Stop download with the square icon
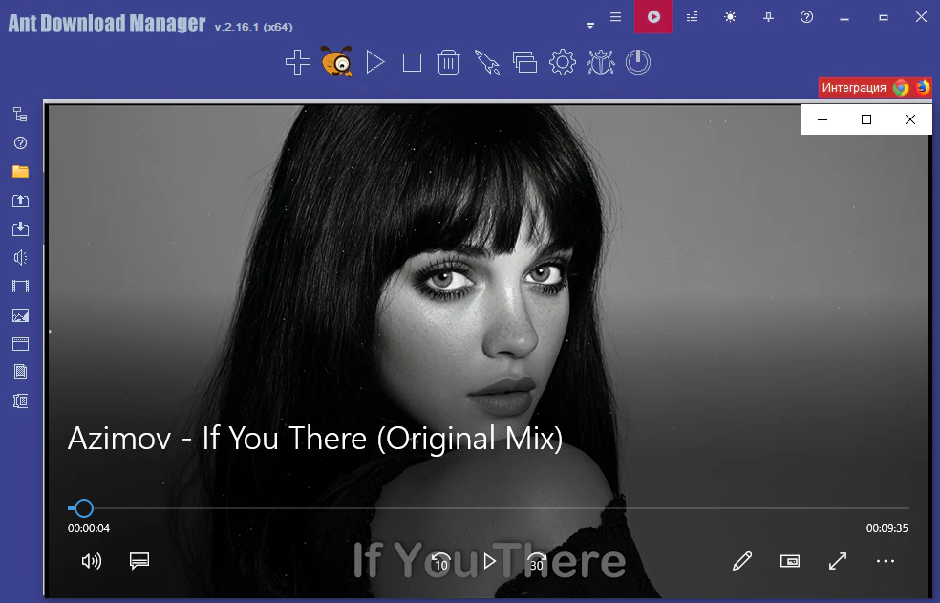This screenshot has width=940, height=603. coord(412,62)
